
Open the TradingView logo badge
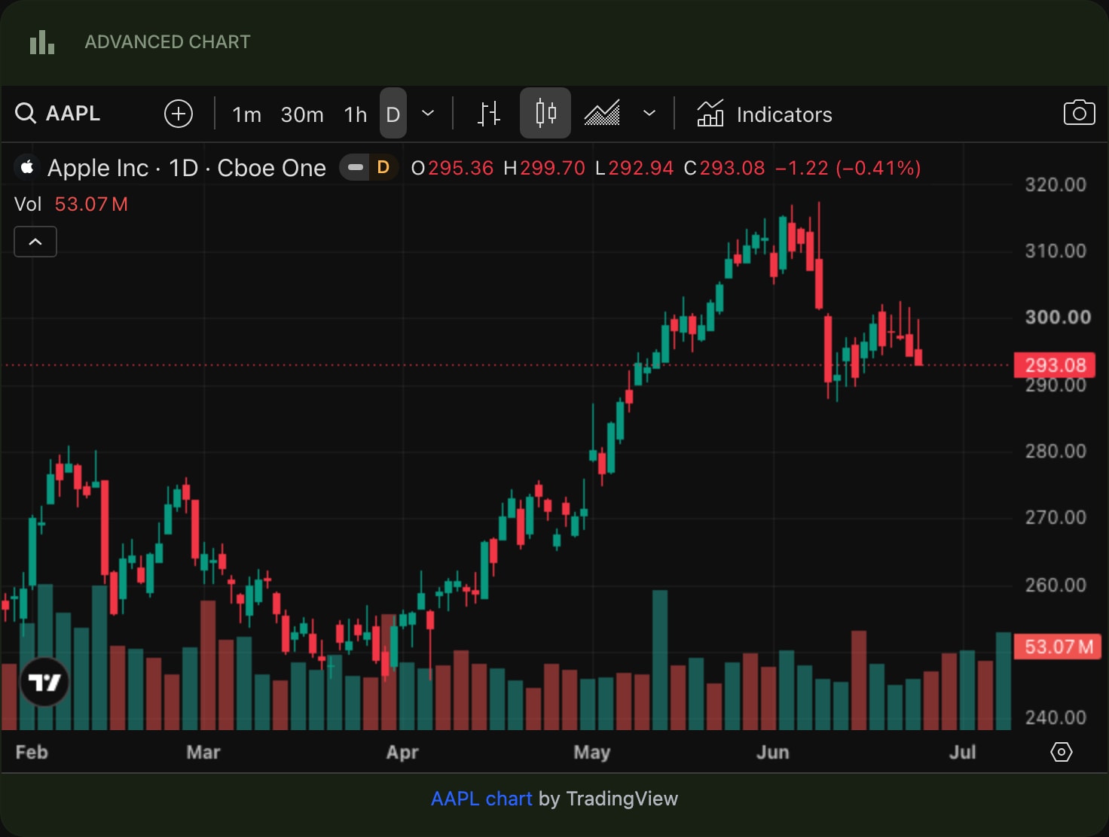coord(44,682)
